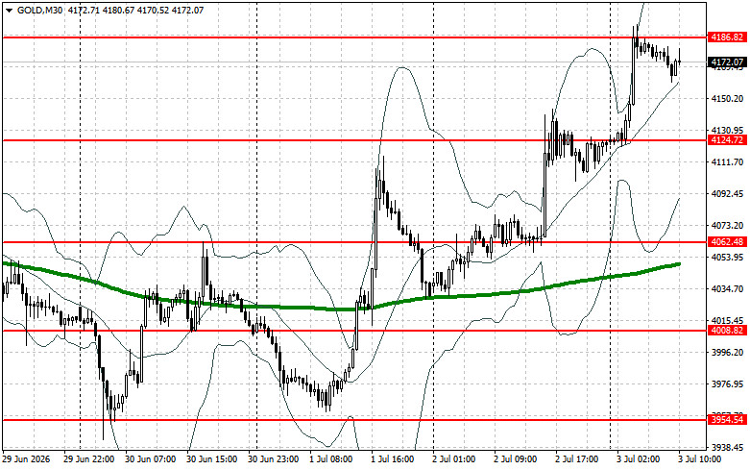Click the 4150.20 price scale value
The width and height of the screenshot is (750, 470).
point(727,99)
